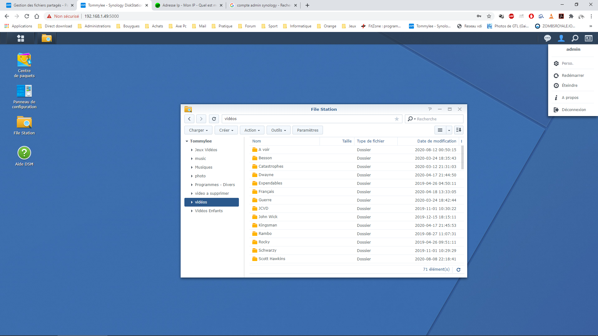Choose Éteindre in admin menu
Screen dimensions: 598x336
pyautogui.click(x=573, y=86)
